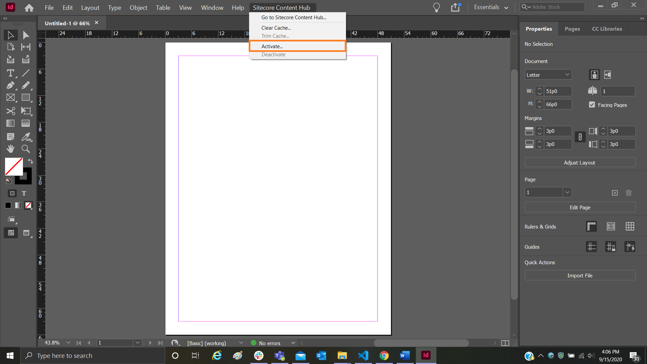Select the Pen tool

pos(10,85)
